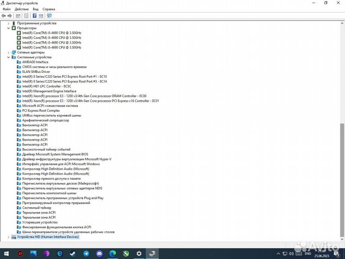Click the volume icon in system tray
The width and height of the screenshot is (345, 259).
(291, 254)
